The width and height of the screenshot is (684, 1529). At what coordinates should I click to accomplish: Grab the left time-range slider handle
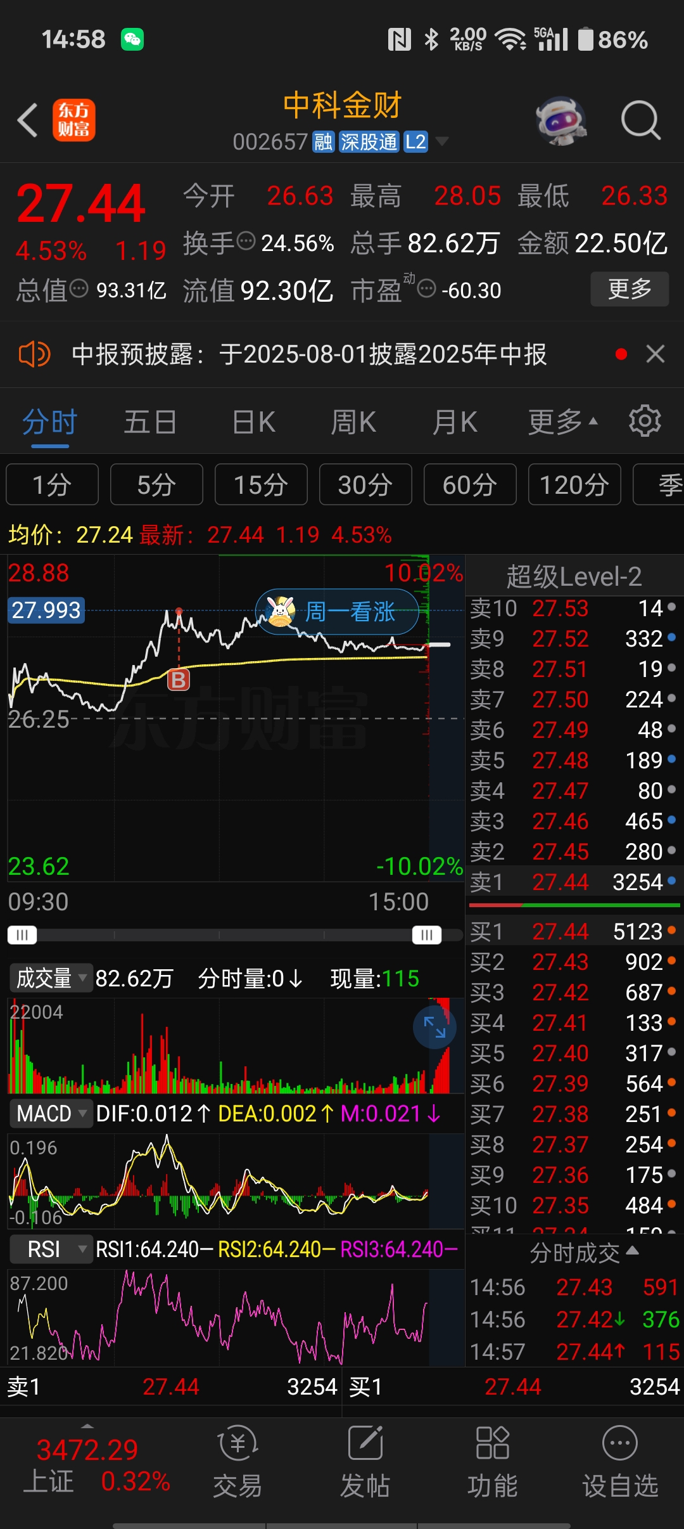coord(22,935)
